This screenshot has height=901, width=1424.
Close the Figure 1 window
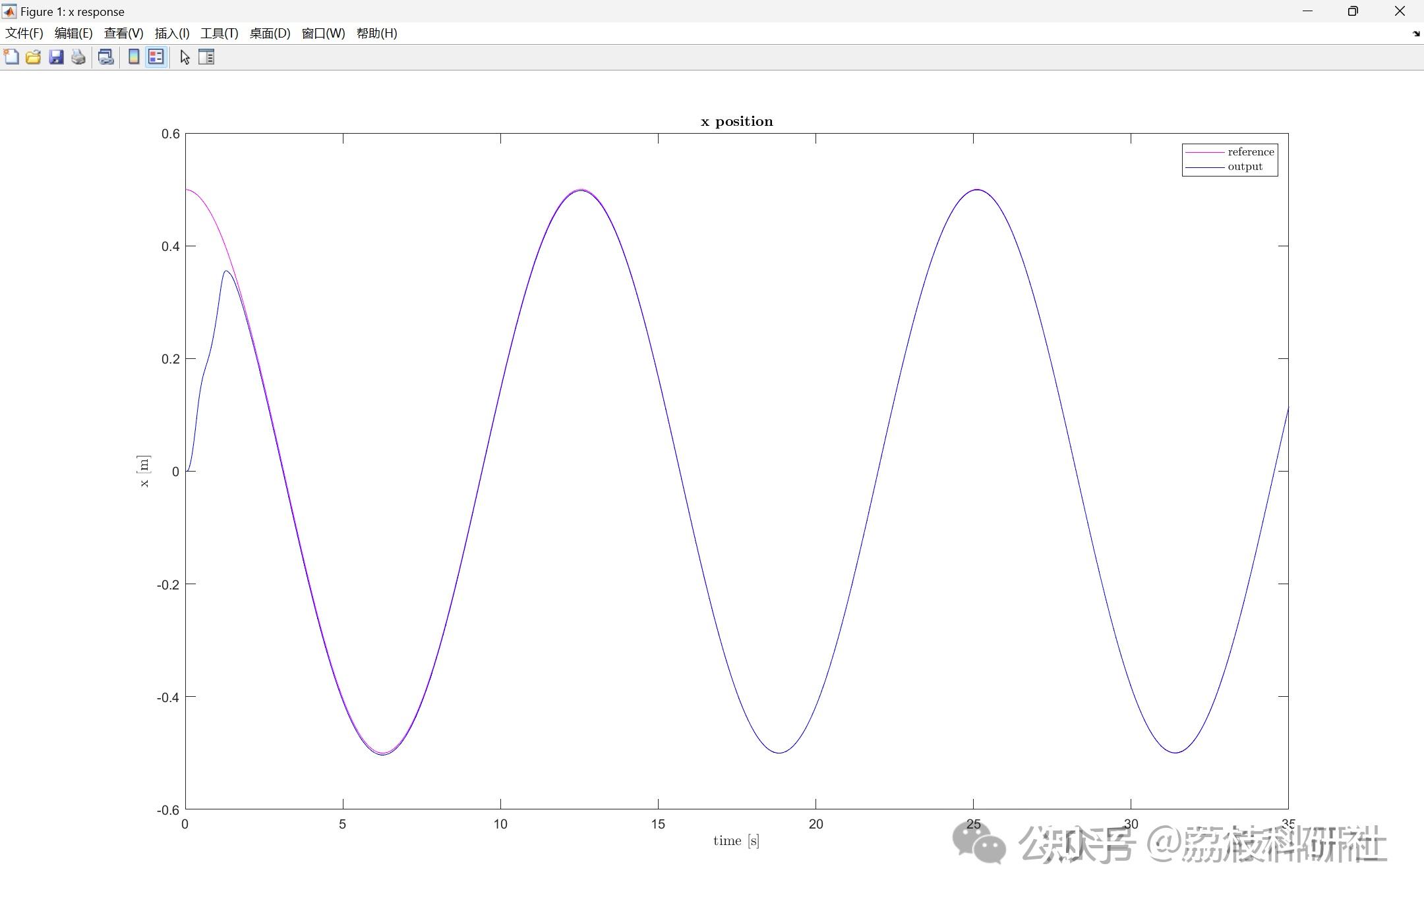pos(1400,11)
